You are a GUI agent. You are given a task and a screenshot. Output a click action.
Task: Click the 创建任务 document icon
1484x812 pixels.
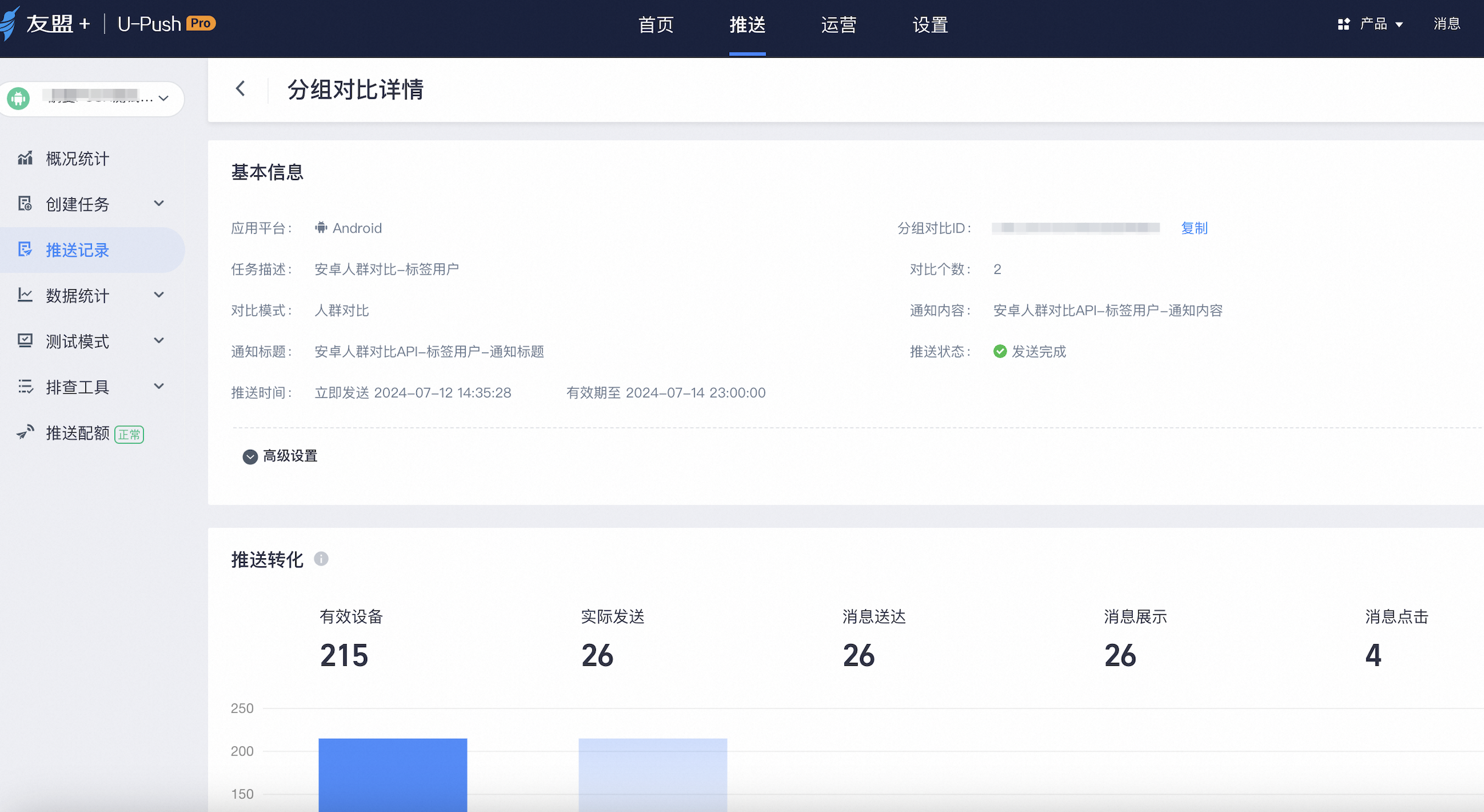pos(25,203)
